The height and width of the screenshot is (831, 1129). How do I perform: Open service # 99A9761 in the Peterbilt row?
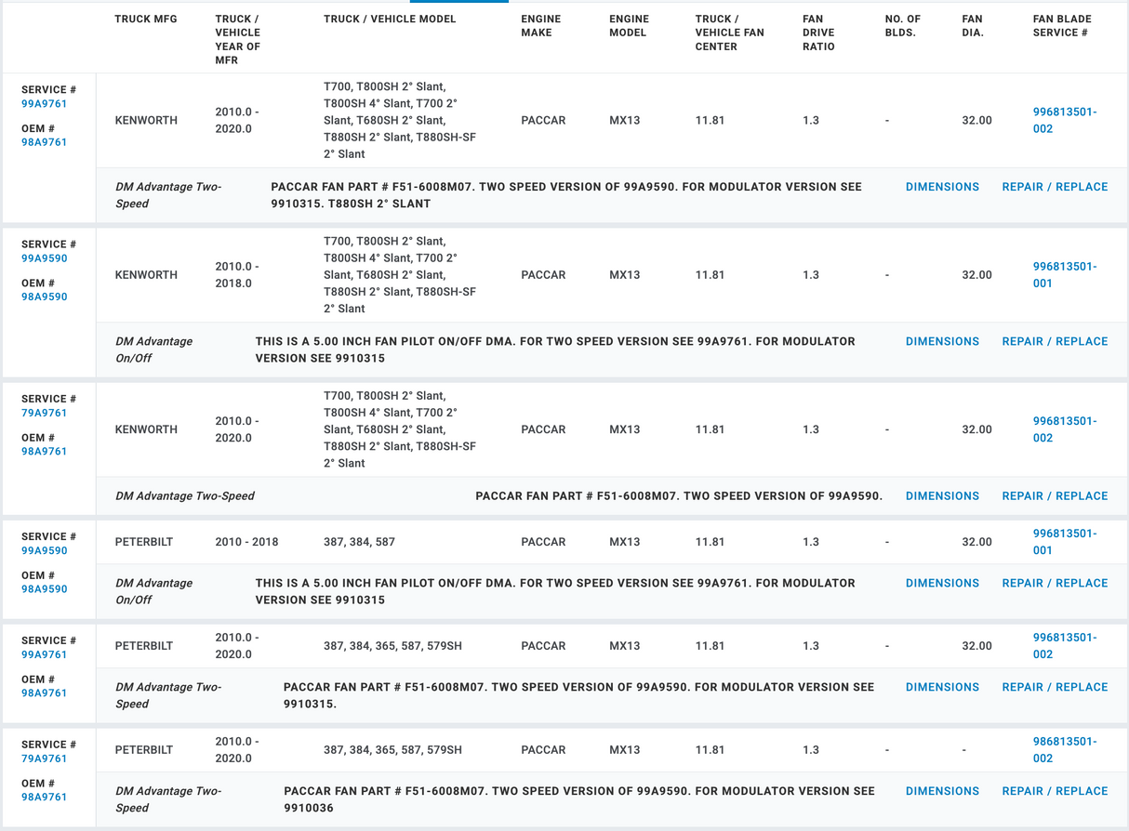45,654
